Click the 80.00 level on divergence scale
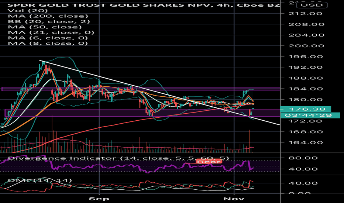The height and width of the screenshot is (203, 344). tap(303, 158)
